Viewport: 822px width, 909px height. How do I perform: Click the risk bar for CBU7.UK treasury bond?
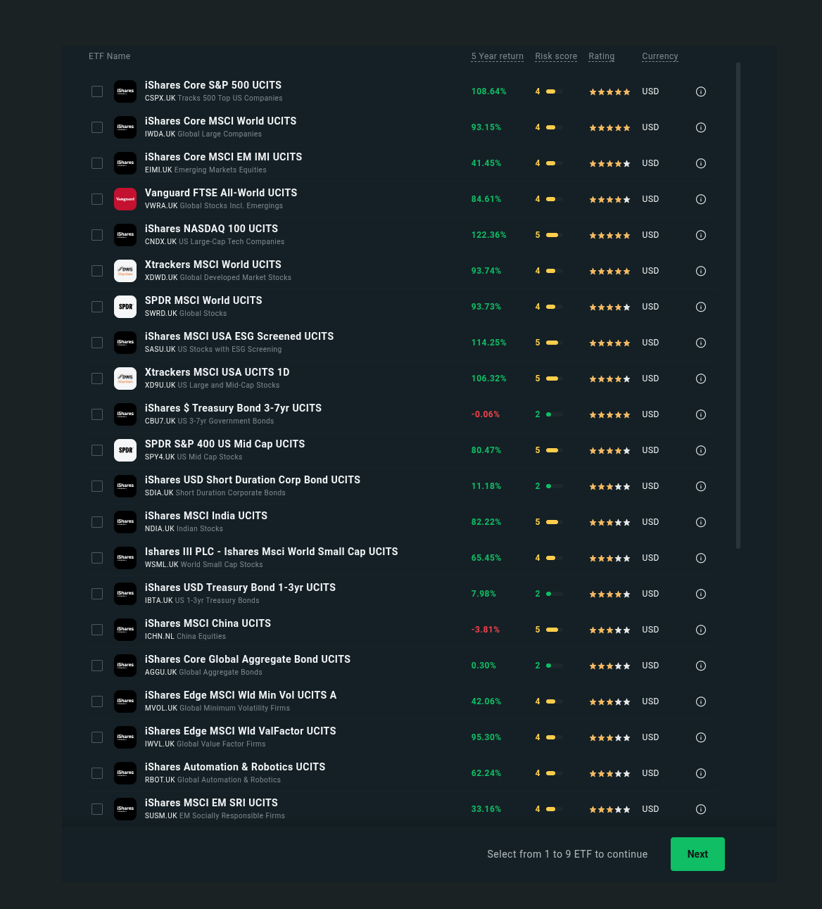coord(555,414)
